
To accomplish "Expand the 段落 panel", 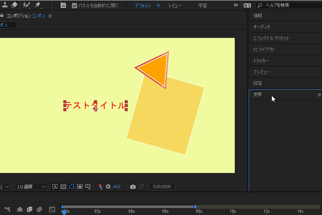I will (x=285, y=83).
